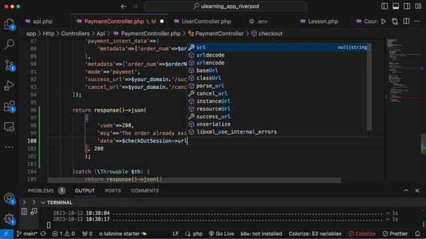This screenshot has width=426, height=239.
Task: Maximize panel with the up chevron
Action: click(x=406, y=191)
